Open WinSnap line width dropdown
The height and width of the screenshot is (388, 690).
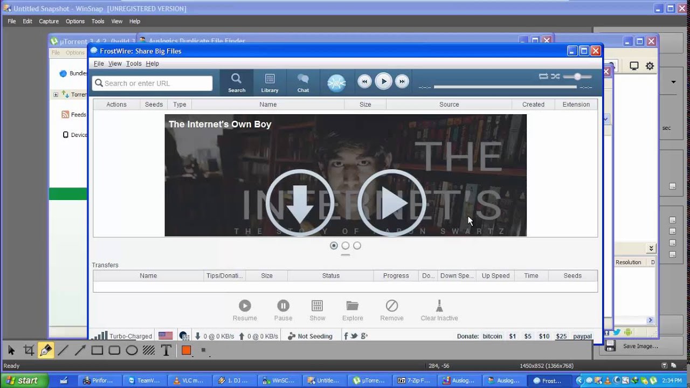(x=203, y=350)
